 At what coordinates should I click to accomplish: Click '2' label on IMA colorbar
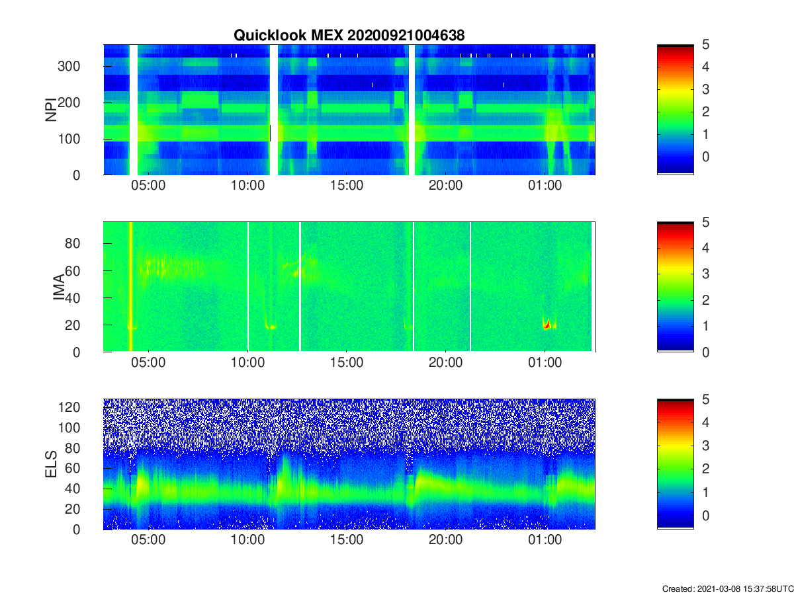(706, 300)
